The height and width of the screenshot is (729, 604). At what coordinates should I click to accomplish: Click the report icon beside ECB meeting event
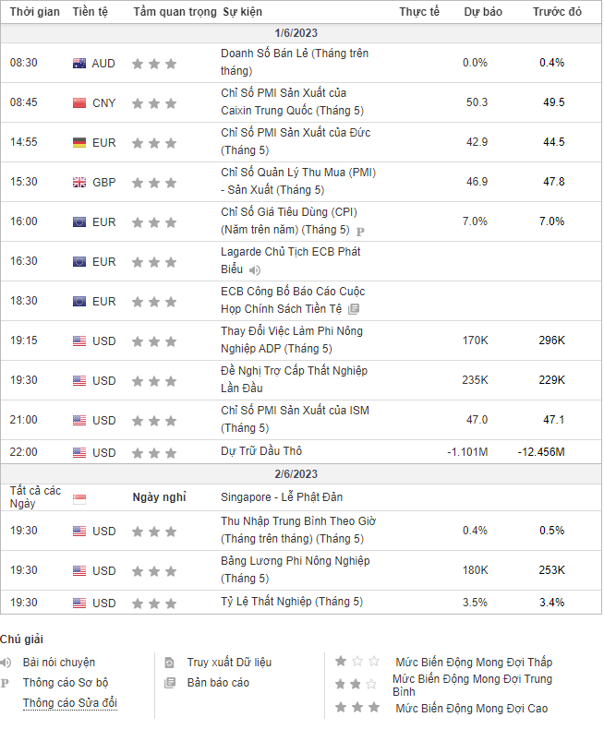(x=354, y=310)
